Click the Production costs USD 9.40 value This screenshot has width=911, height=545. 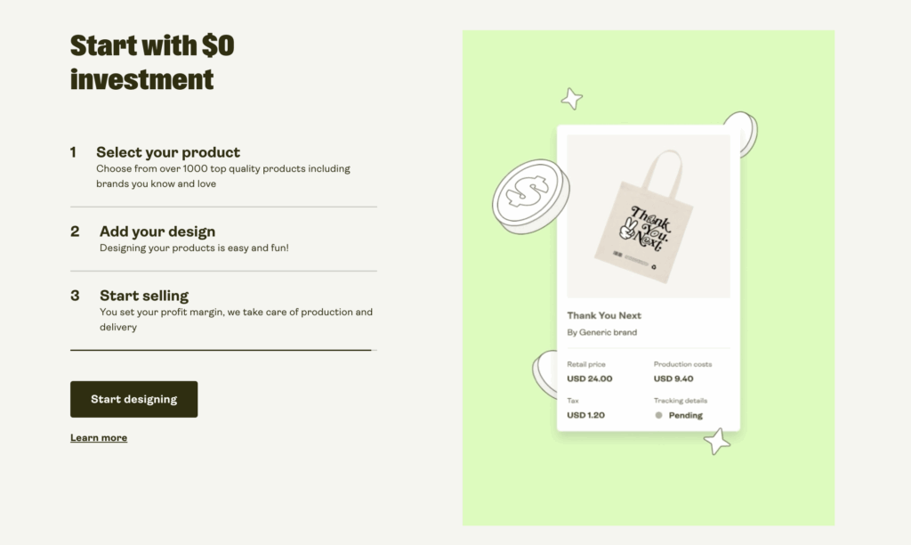click(x=673, y=378)
